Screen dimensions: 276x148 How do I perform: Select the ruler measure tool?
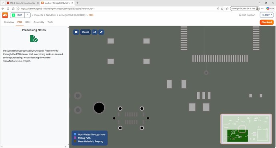pos(101,32)
